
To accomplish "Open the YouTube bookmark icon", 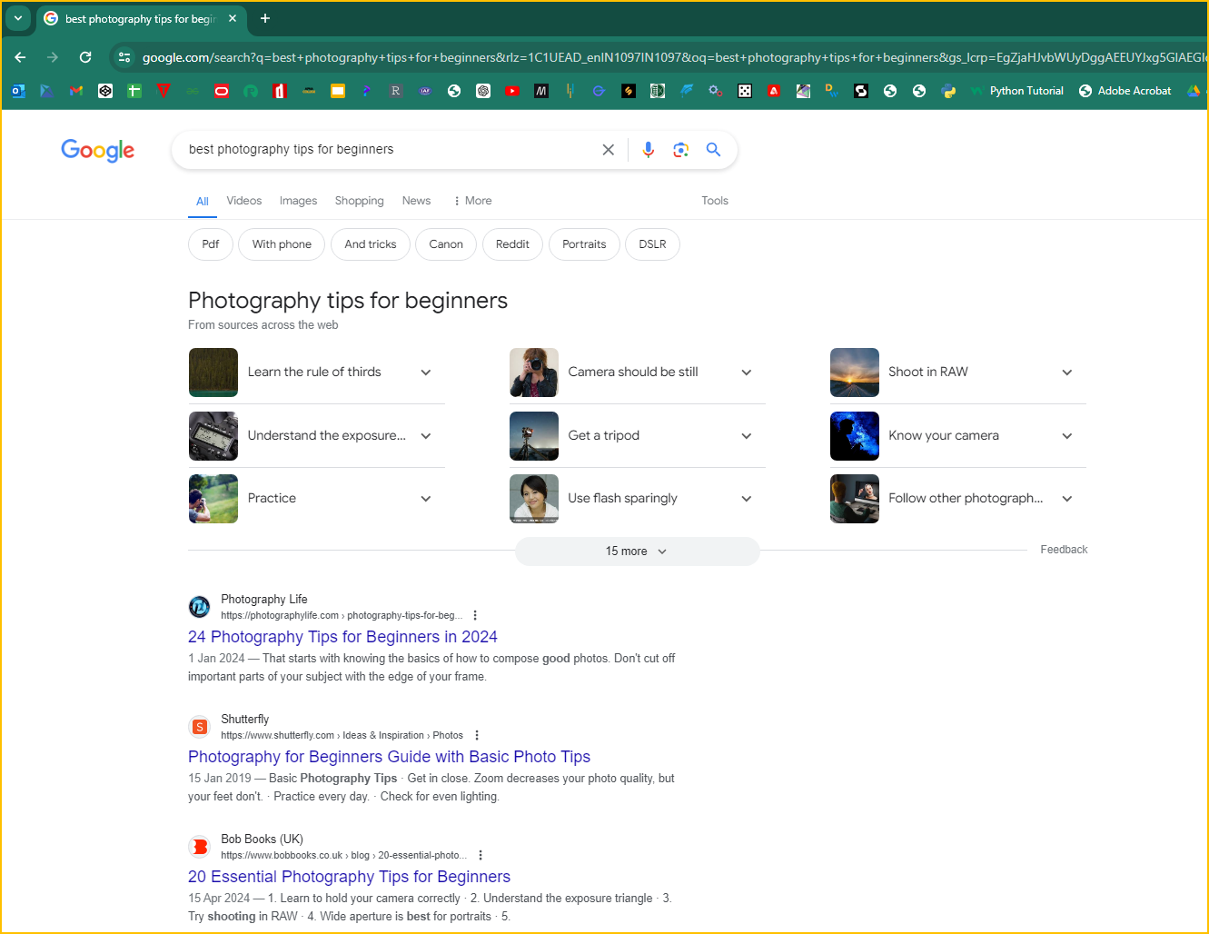I will (x=512, y=91).
